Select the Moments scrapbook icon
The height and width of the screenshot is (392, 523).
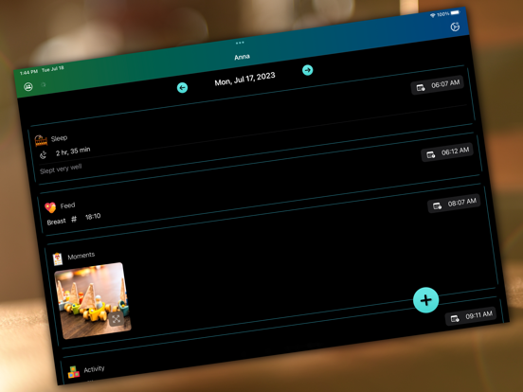[58, 259]
